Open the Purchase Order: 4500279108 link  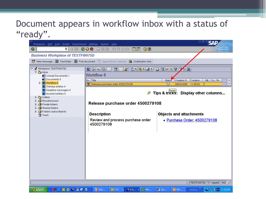coord(192,120)
